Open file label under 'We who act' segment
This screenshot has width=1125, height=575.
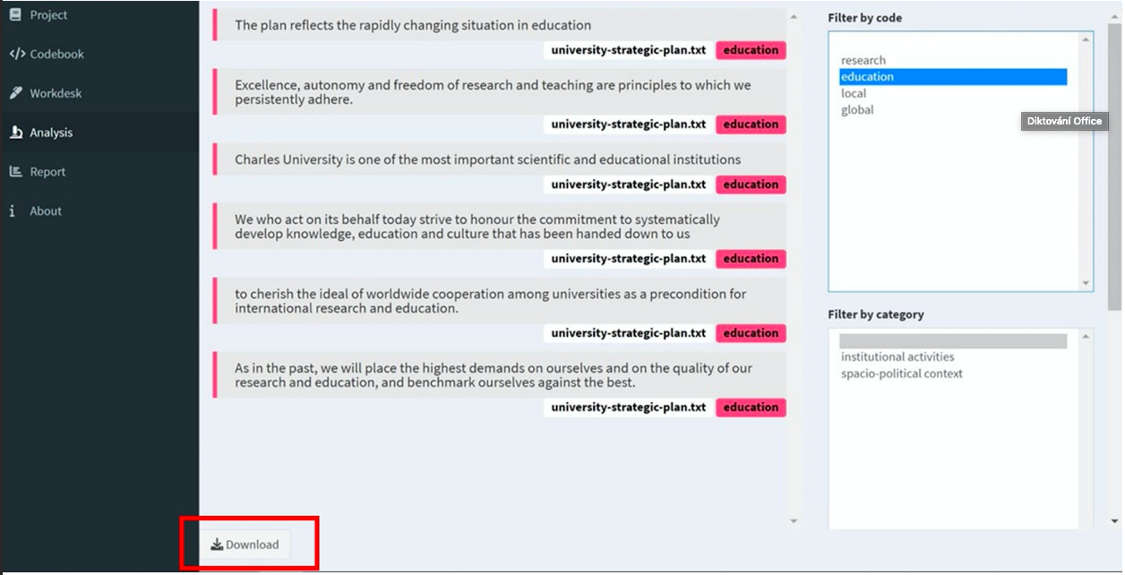(x=629, y=259)
